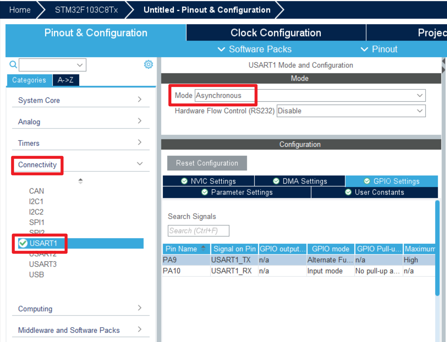The width and height of the screenshot is (447, 342).
Task: Click the sort arrows icon in Pin Name header
Action: click(203, 249)
